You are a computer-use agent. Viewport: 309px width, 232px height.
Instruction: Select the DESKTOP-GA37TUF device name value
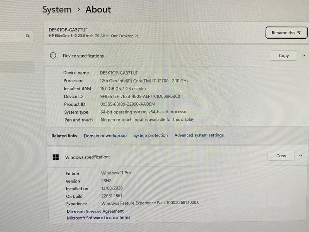(x=119, y=73)
